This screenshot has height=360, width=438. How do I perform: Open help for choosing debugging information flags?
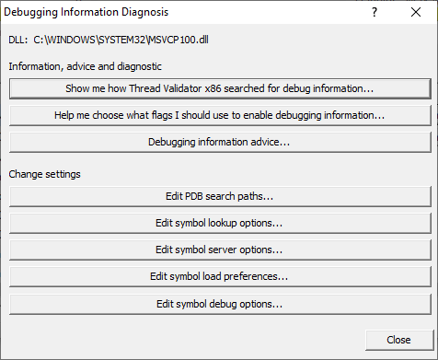[x=220, y=115]
